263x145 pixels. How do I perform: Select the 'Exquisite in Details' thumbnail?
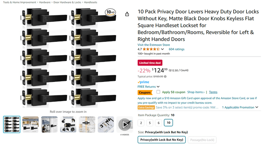coord(68,124)
